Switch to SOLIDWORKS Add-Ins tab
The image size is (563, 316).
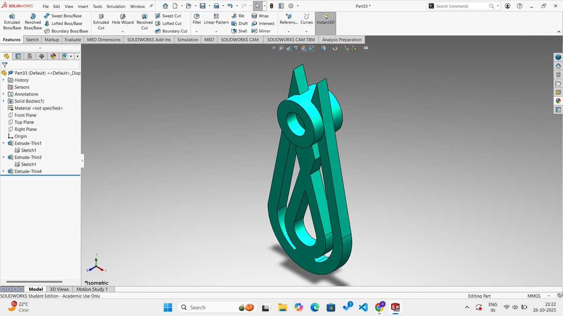149,40
